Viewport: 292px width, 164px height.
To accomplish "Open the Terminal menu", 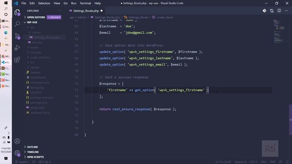I will click(85, 3).
